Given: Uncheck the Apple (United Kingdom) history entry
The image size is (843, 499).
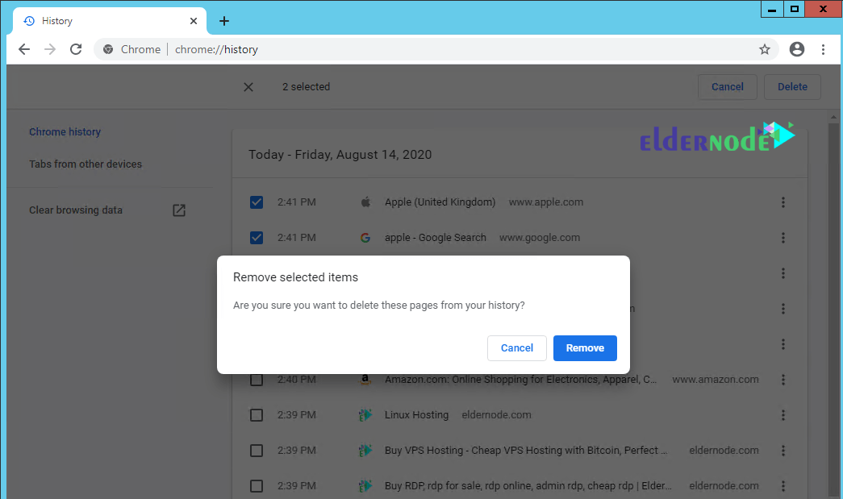Looking at the screenshot, I should click(x=257, y=202).
